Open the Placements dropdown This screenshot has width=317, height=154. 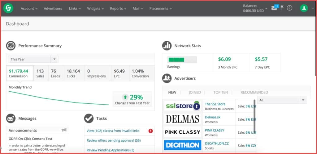[161, 8]
